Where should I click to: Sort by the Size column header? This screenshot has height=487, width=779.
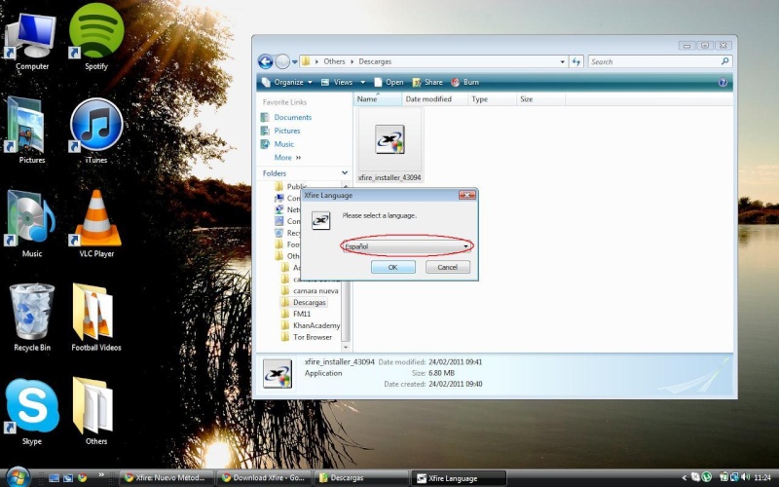(540, 99)
